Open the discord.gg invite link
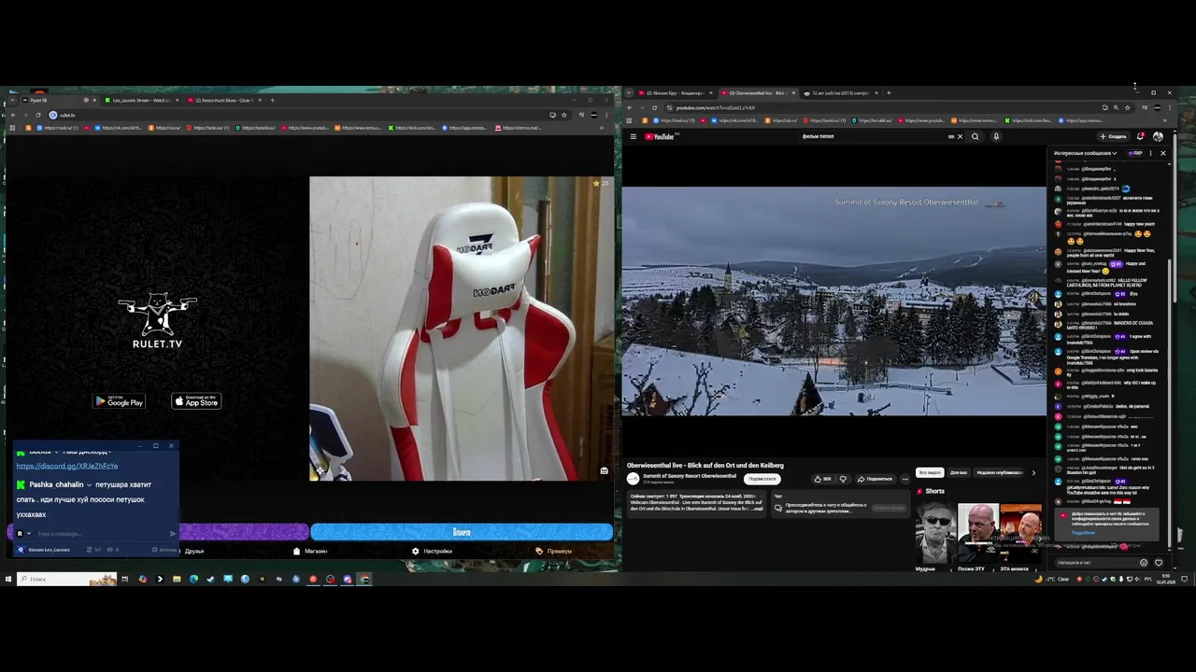 coord(67,466)
